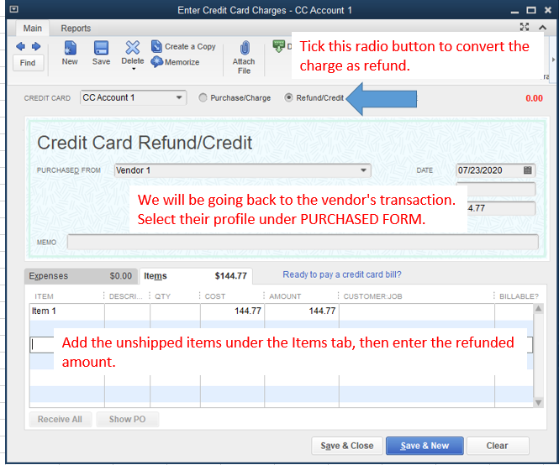
Task: Switch to the Items tab
Action: coord(195,276)
